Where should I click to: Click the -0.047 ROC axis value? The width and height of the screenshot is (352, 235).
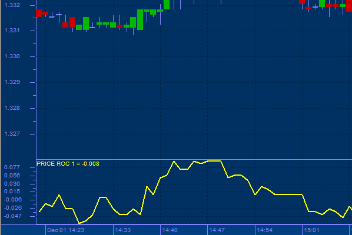click(13, 216)
